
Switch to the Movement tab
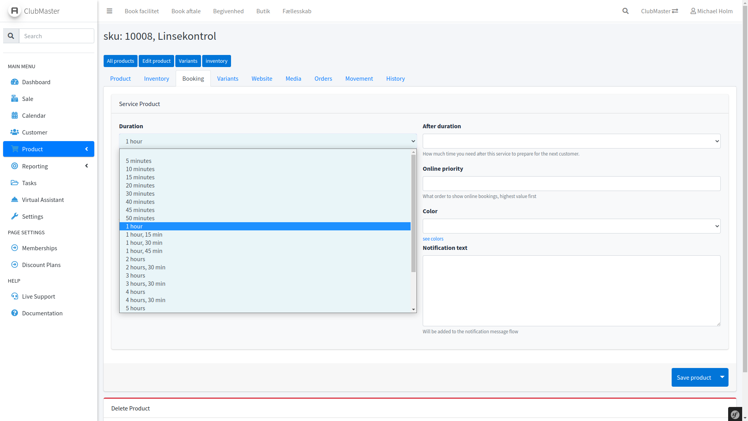tap(359, 78)
